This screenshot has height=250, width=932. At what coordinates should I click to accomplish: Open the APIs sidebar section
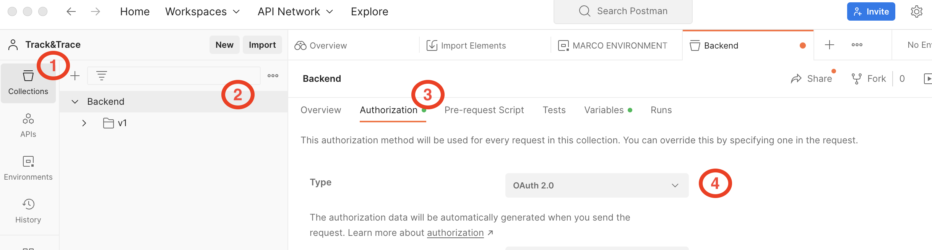28,125
